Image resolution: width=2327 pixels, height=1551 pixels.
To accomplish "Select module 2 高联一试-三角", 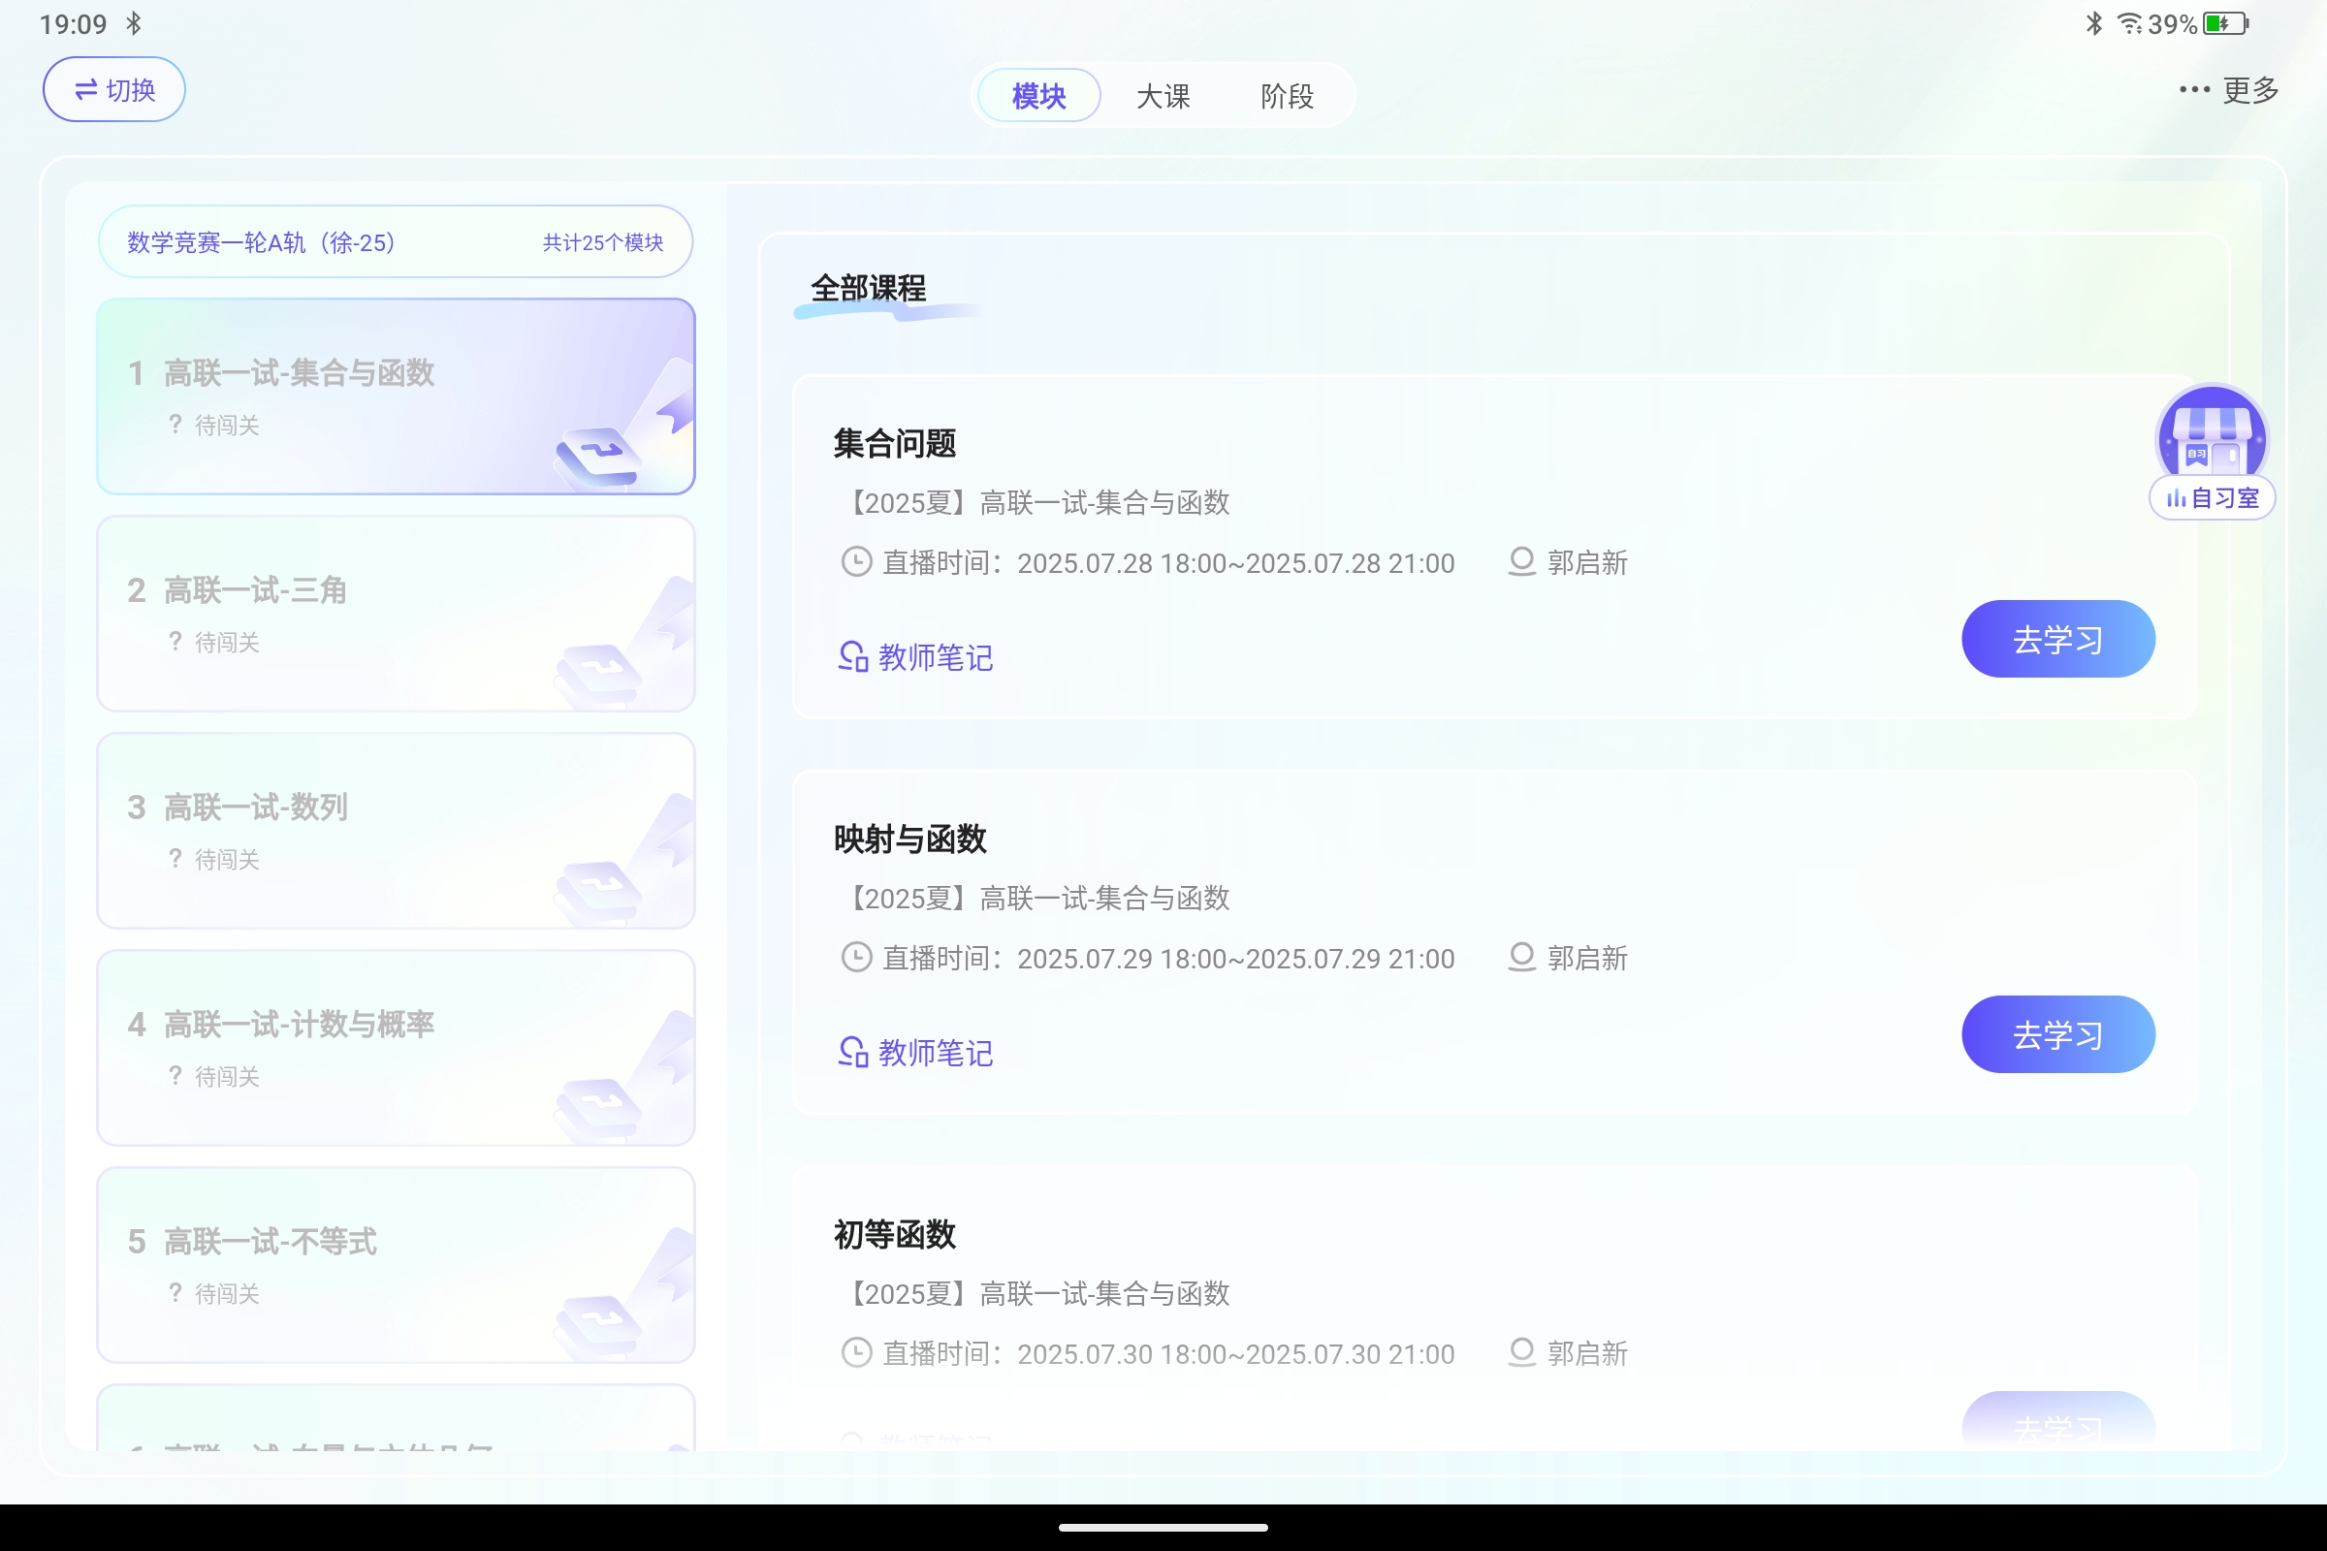I will (396, 614).
